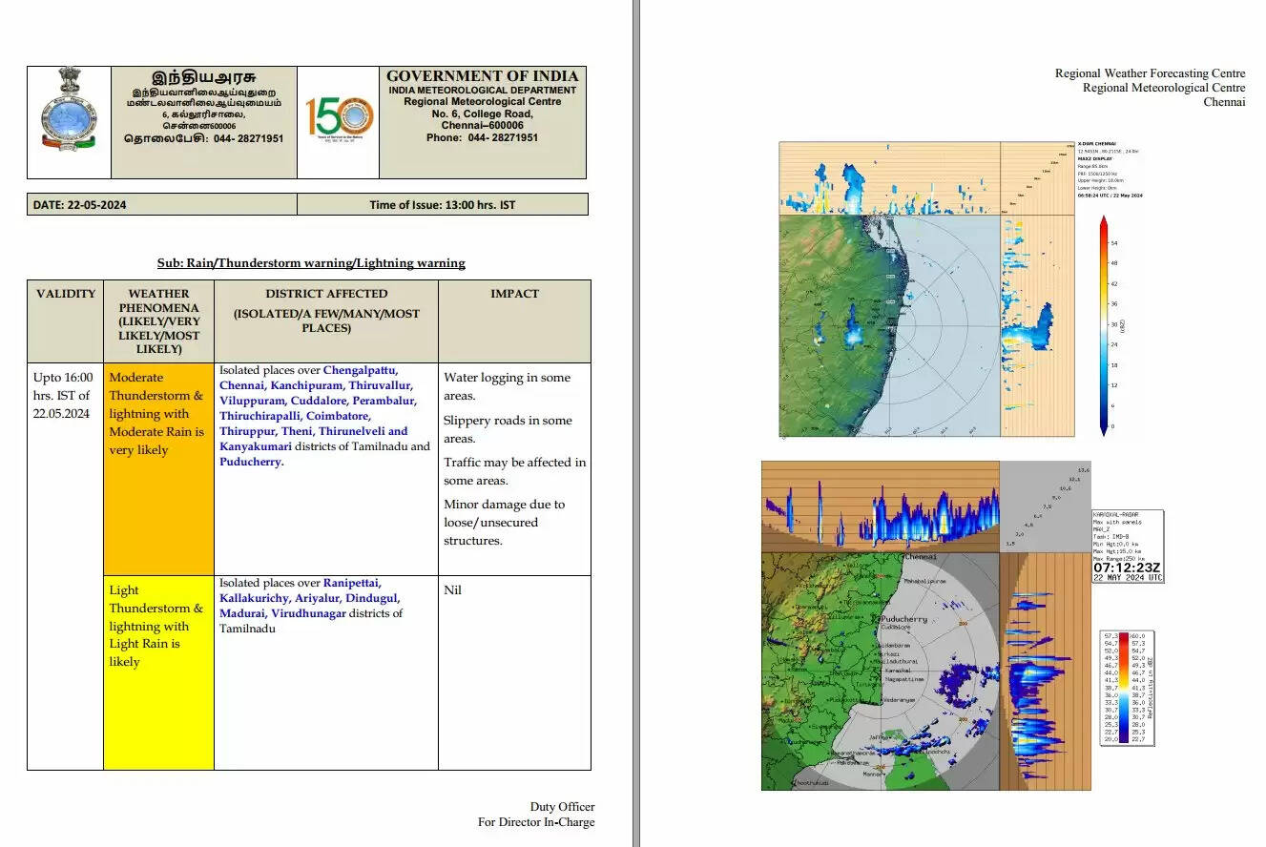Click the 150 years anniversary logo
The image size is (1266, 847).
340,118
